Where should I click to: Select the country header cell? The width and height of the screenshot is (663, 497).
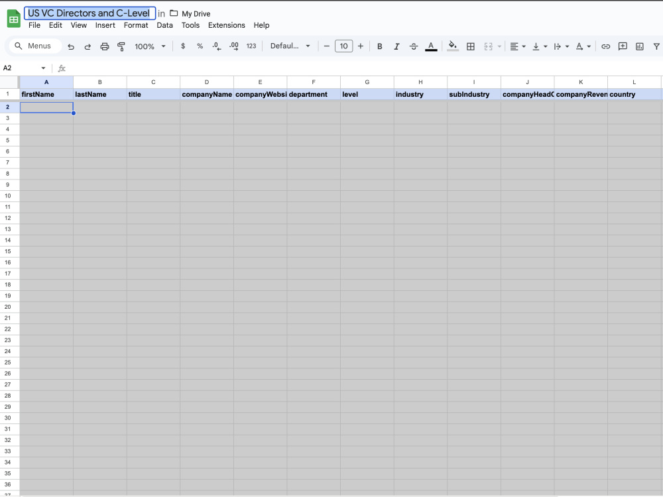click(x=634, y=94)
